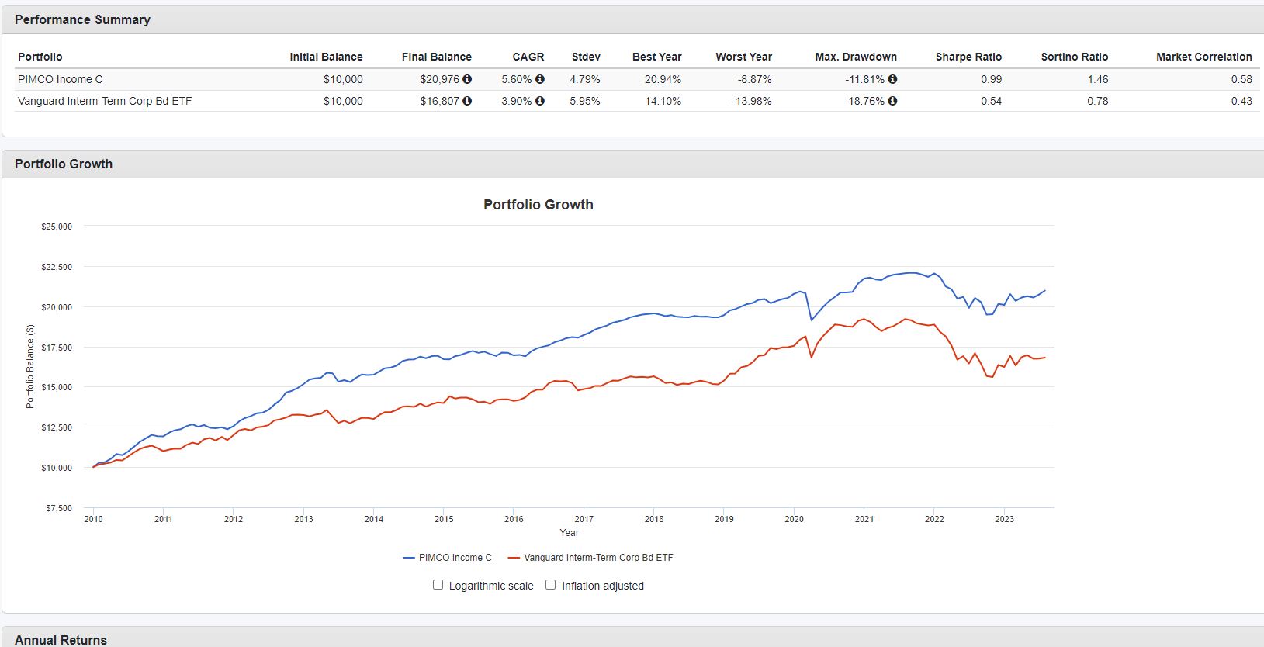Viewport: 1264px width, 647px height.
Task: Click the CAGR column header
Action: [x=528, y=57]
